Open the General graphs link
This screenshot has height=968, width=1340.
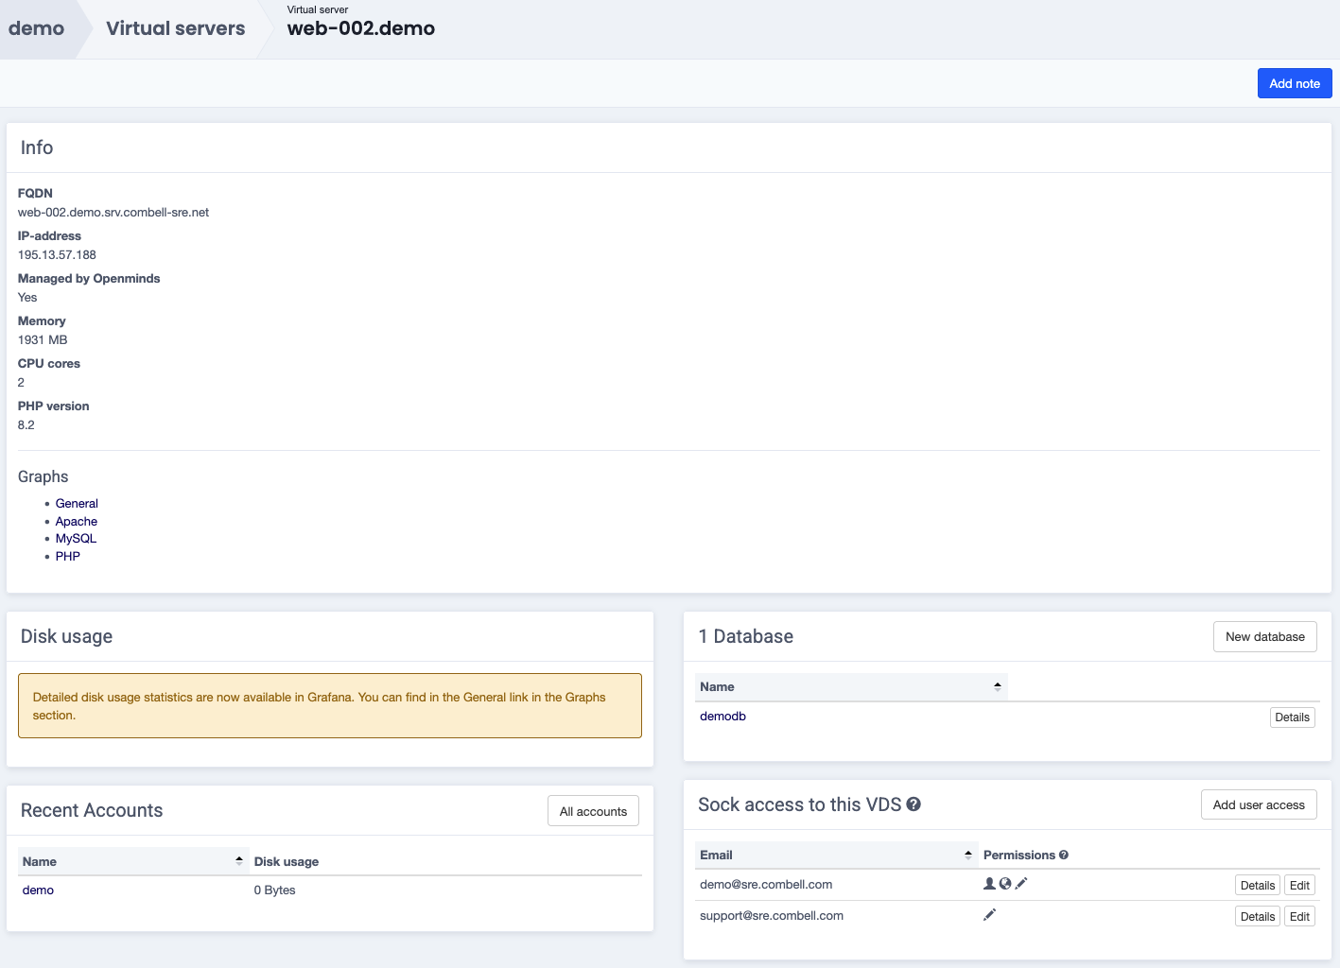pyautogui.click(x=77, y=504)
